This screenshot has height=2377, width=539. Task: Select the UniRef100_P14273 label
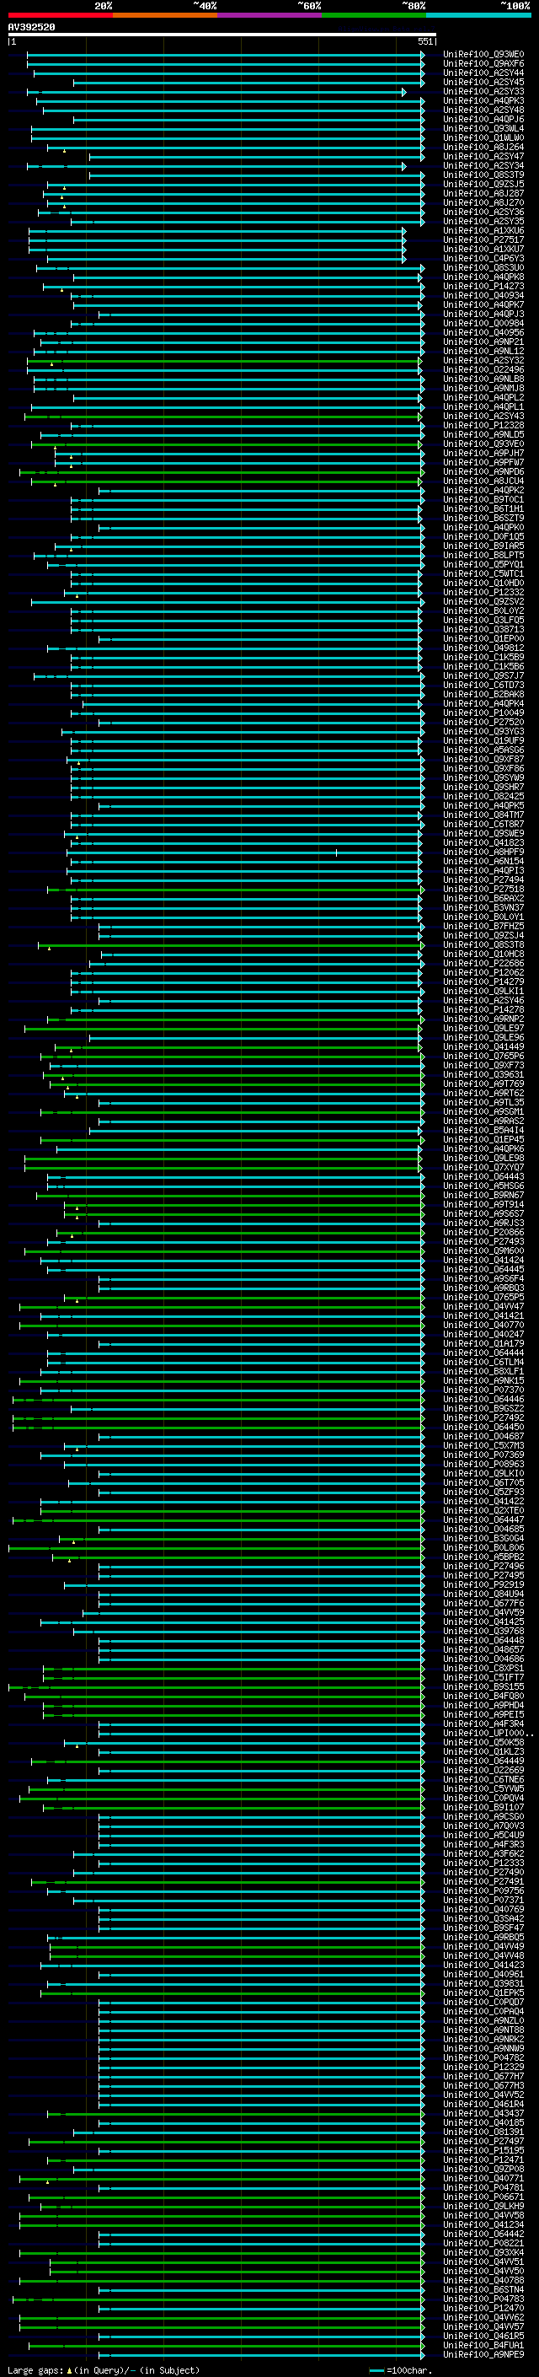(x=483, y=286)
